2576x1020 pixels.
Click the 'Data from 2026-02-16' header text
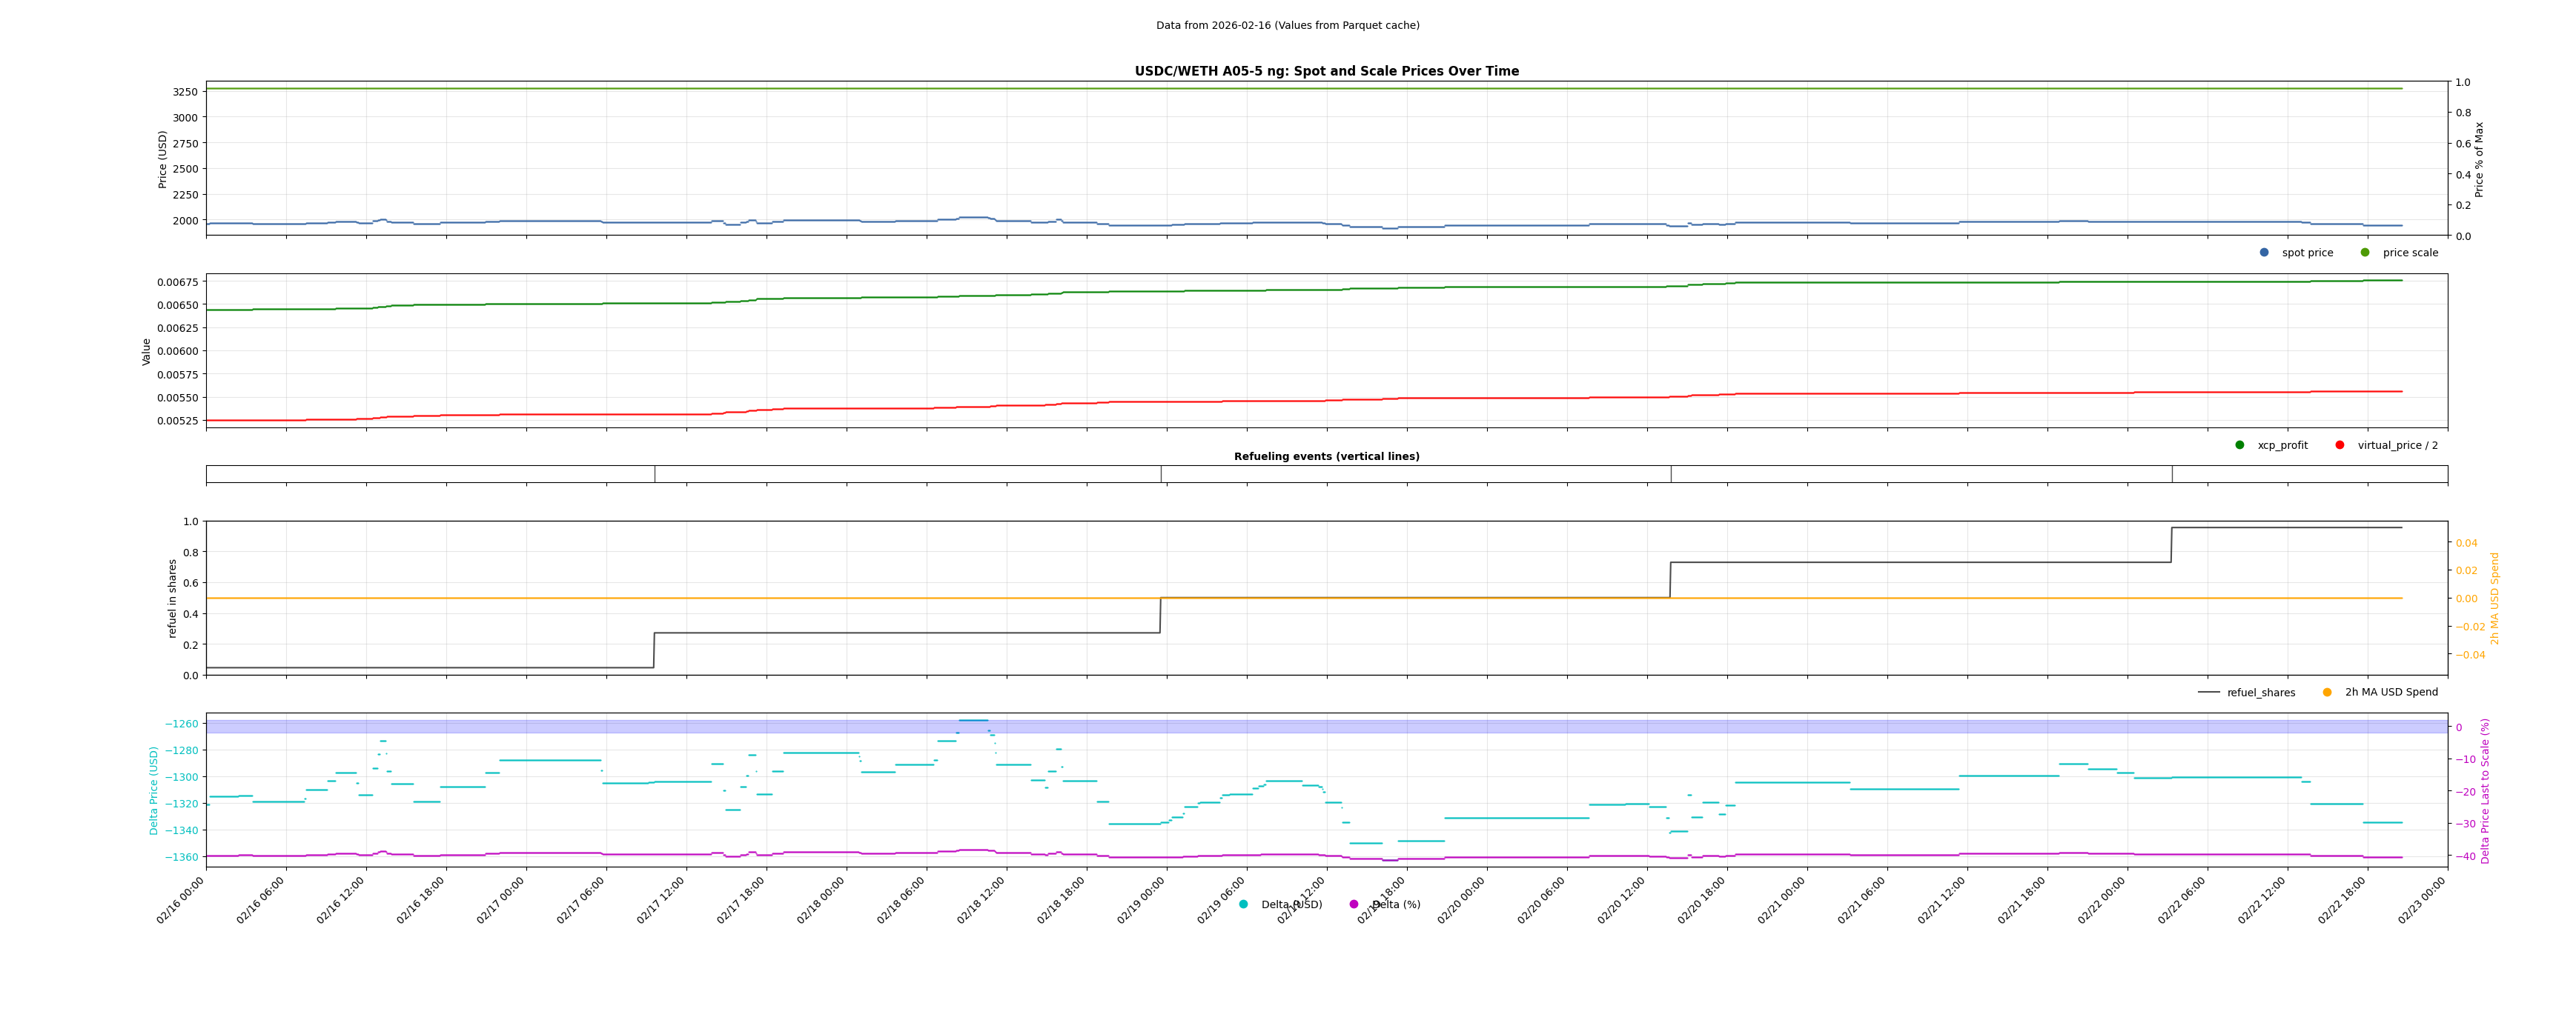pyautogui.click(x=1287, y=25)
